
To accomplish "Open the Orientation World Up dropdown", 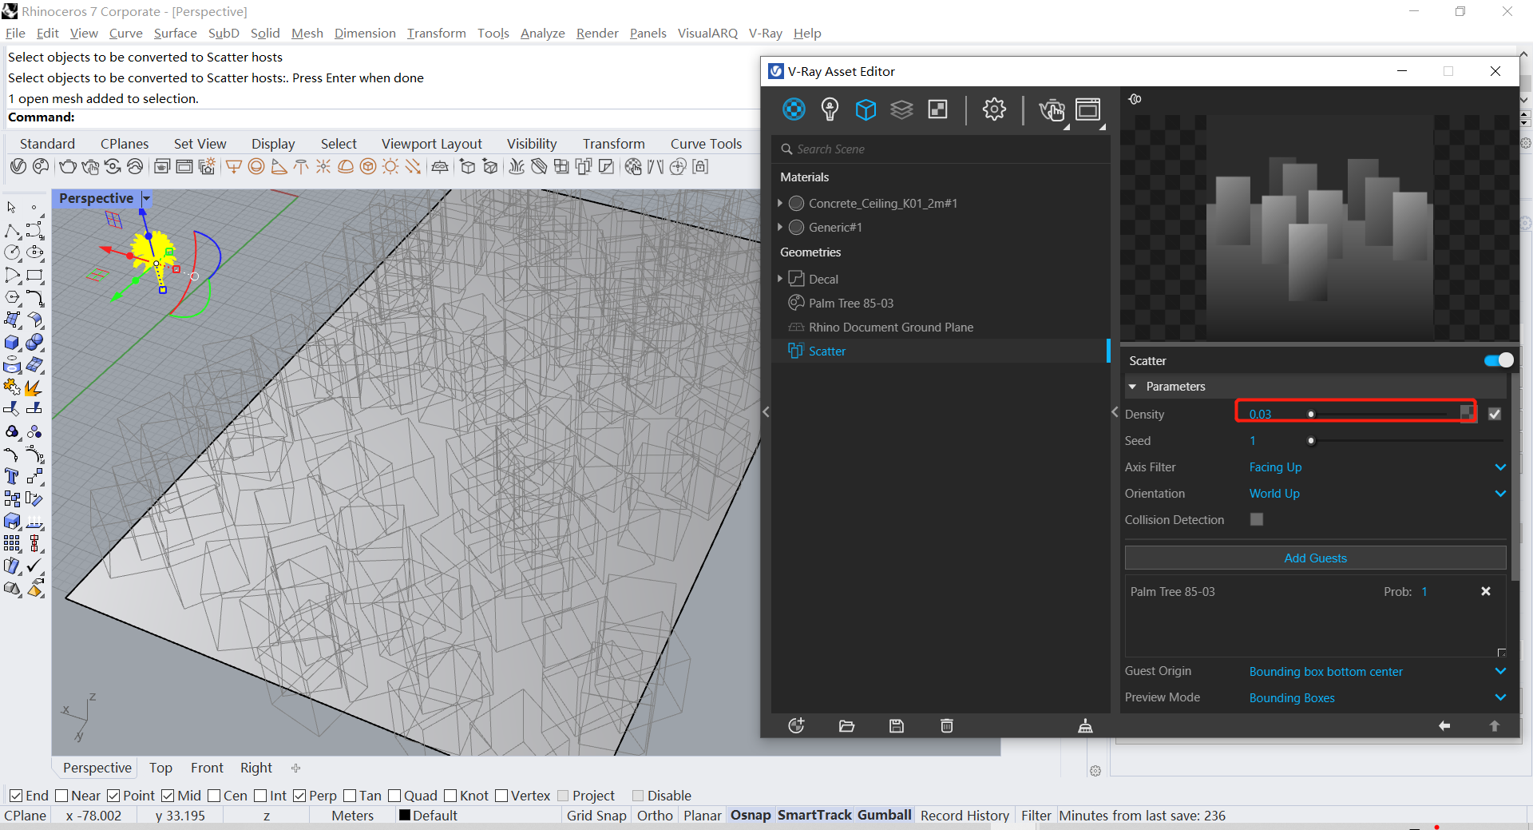I will 1377,494.
